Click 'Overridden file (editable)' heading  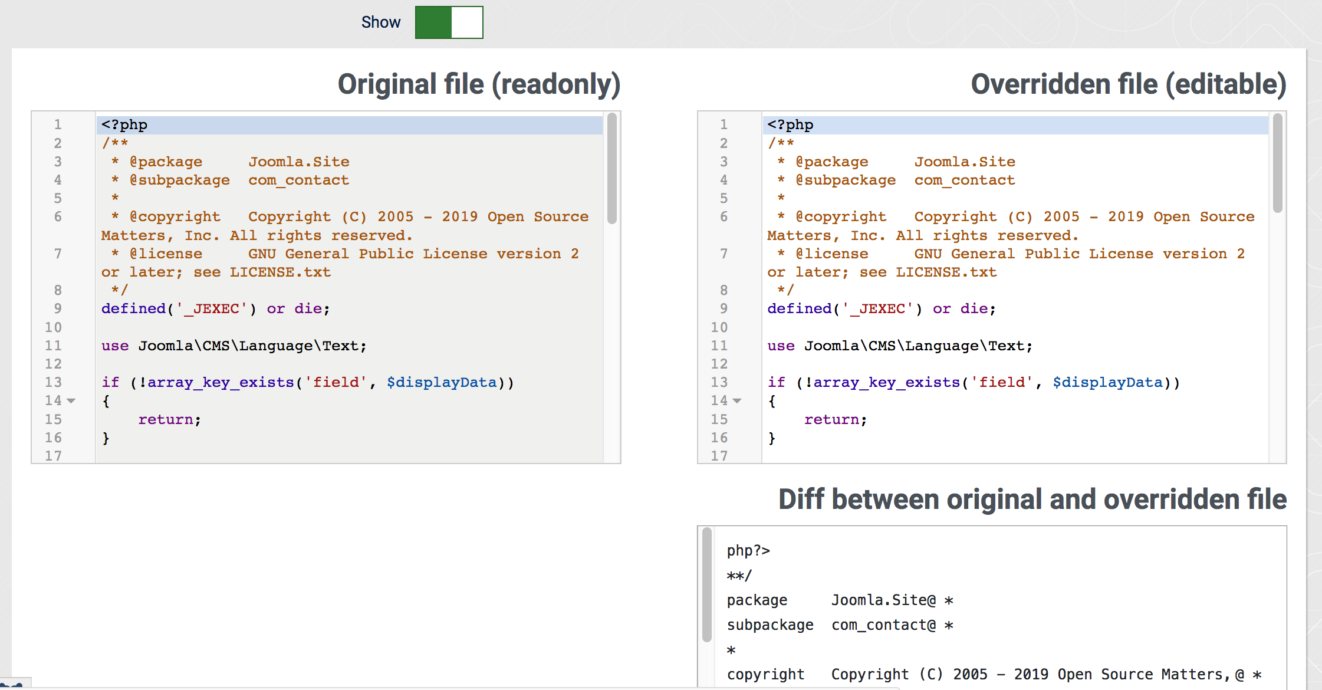click(x=1129, y=84)
